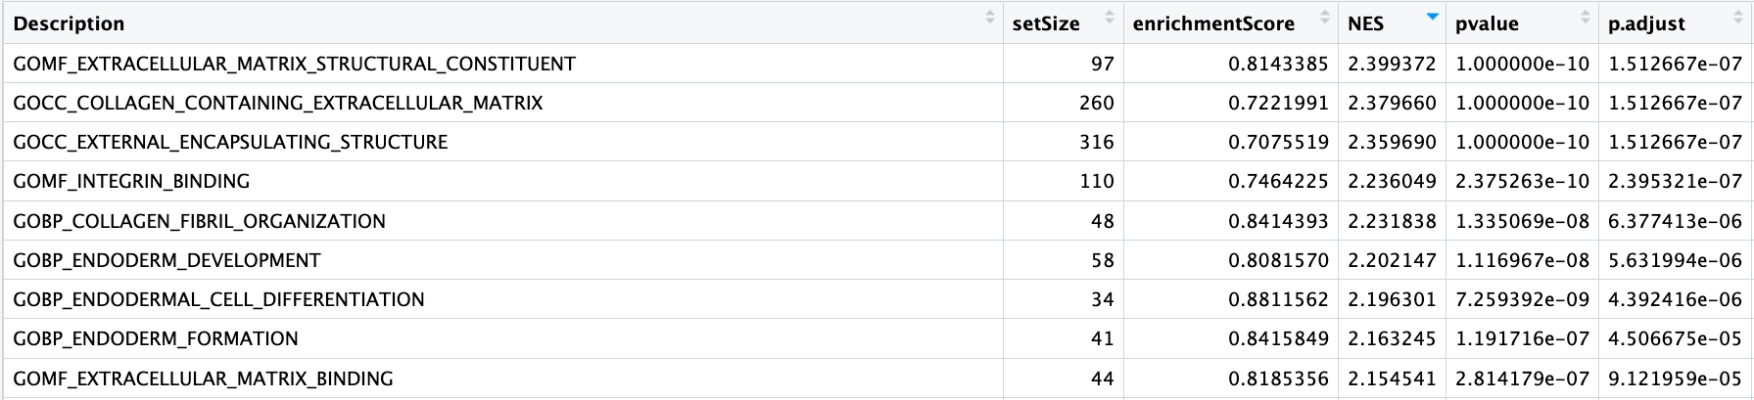This screenshot has height=400, width=1754.
Task: Click the setSize header label
Action: tap(1045, 23)
